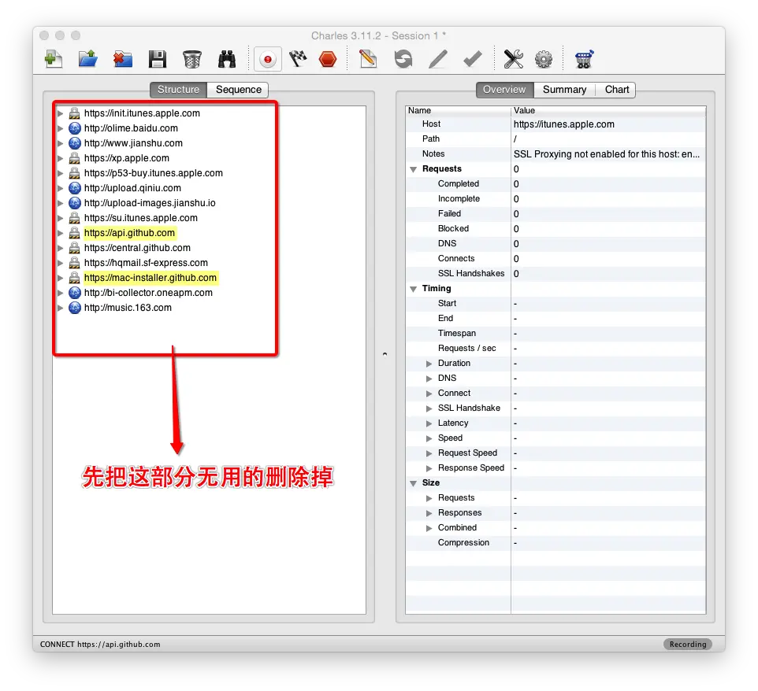Image resolution: width=758 pixels, height=691 pixels.
Task: Switch to Structure view tab
Action: pyautogui.click(x=178, y=90)
